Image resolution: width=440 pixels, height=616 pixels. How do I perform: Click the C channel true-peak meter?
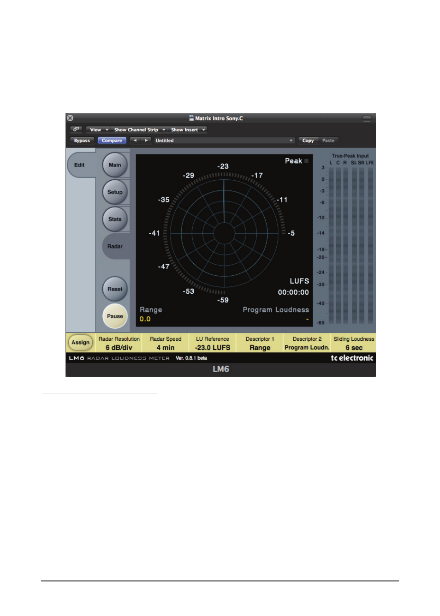pos(338,245)
